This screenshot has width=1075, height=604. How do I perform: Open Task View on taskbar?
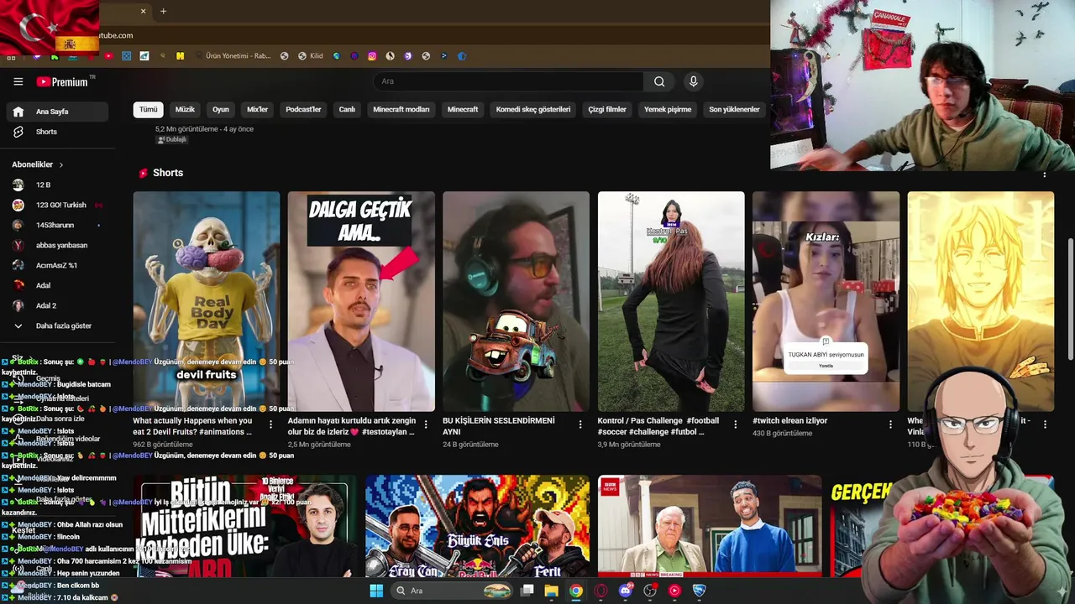pos(527,591)
